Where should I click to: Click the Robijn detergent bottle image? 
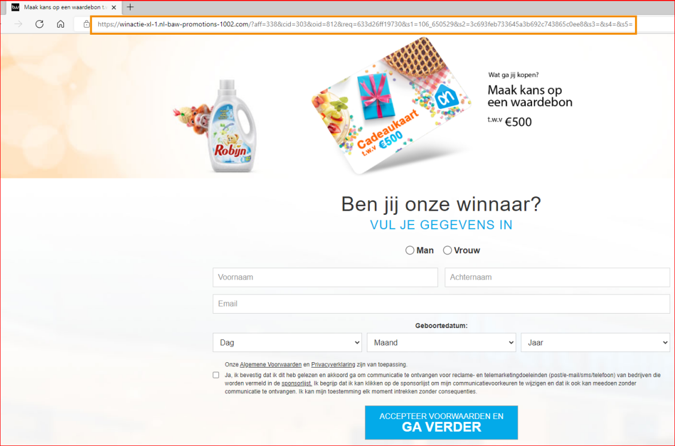(x=232, y=126)
